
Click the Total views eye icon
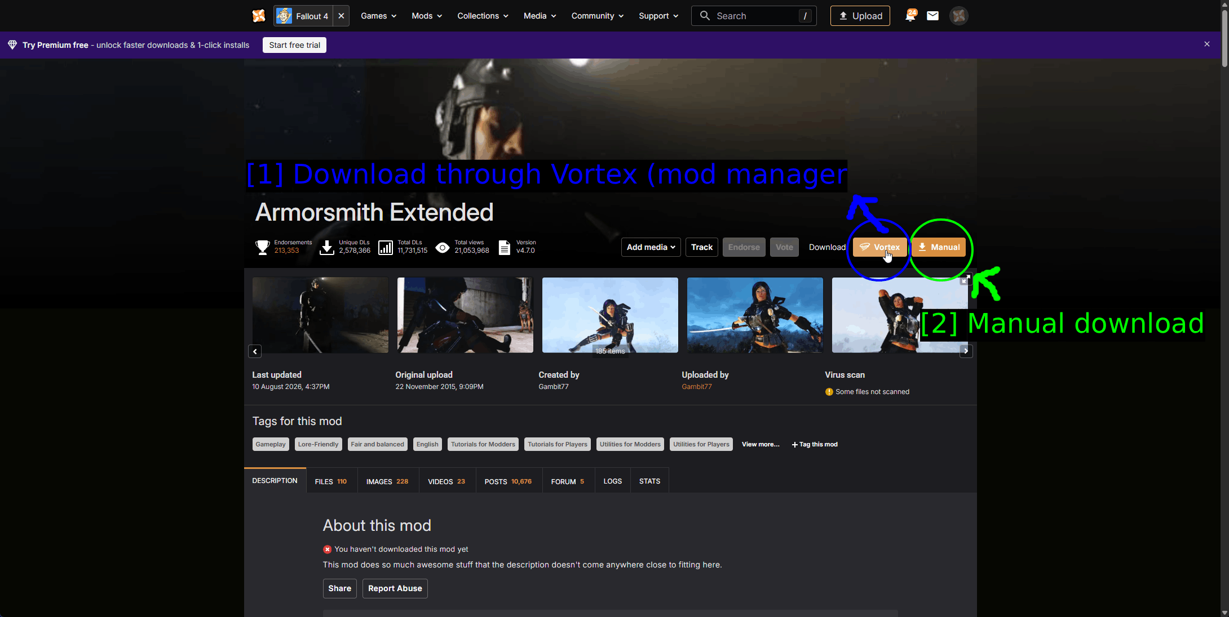443,247
